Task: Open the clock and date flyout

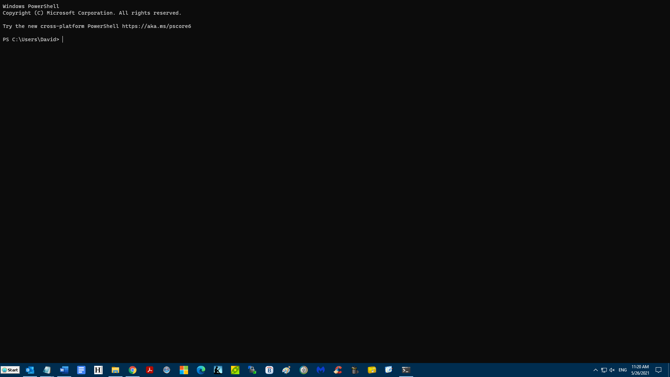Action: (640, 370)
